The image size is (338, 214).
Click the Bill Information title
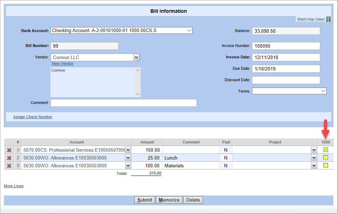pos(168,11)
